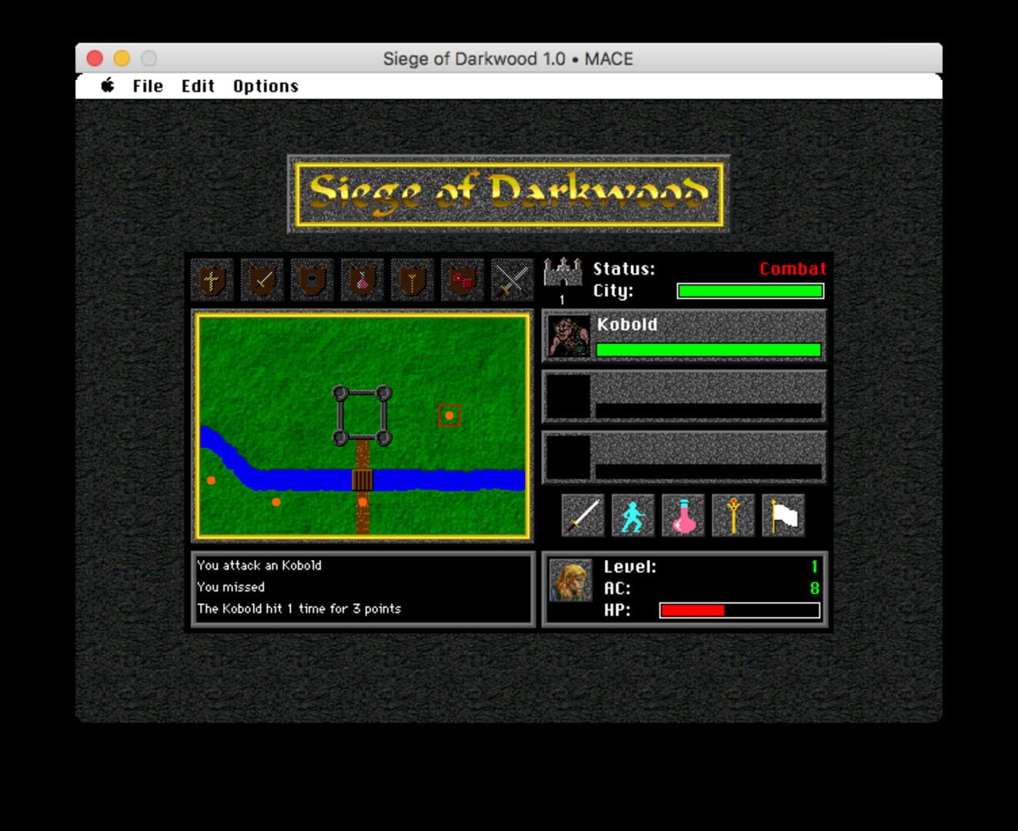Click the dice shield icon in the toolbar
Viewport: 1018px width, 831px height.
(x=462, y=279)
